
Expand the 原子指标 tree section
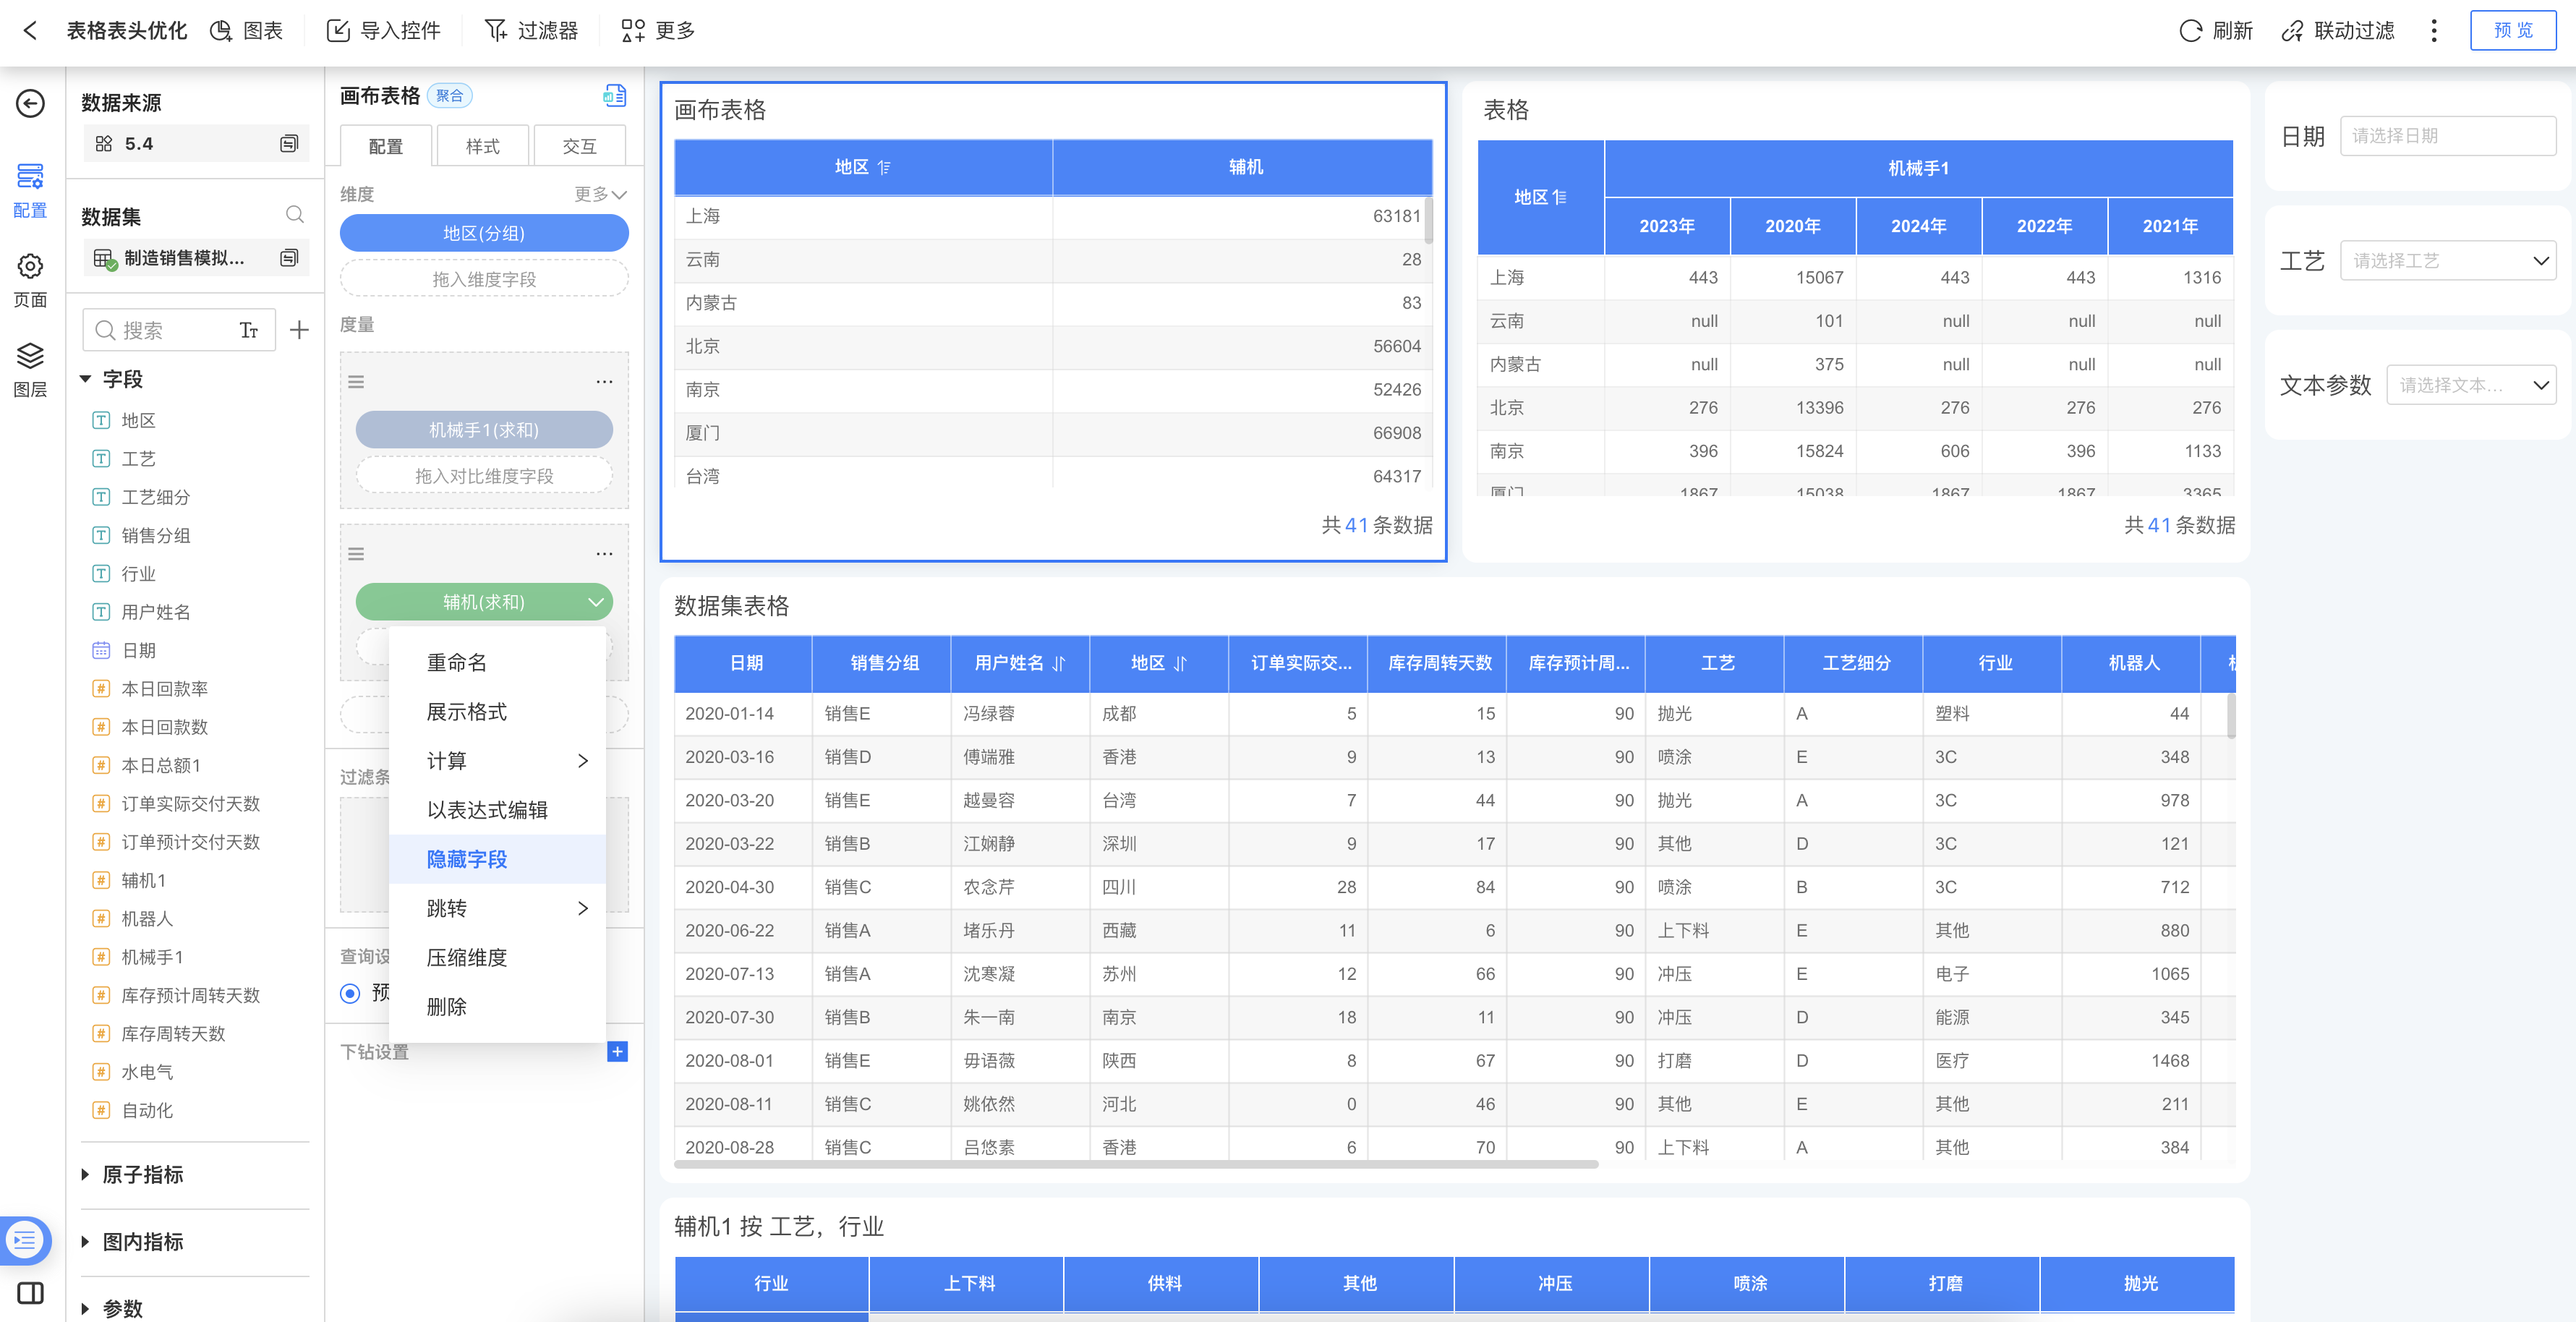[86, 1174]
